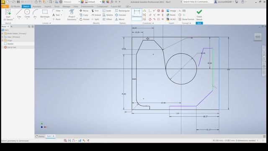Activate the Trim tool

95,10
